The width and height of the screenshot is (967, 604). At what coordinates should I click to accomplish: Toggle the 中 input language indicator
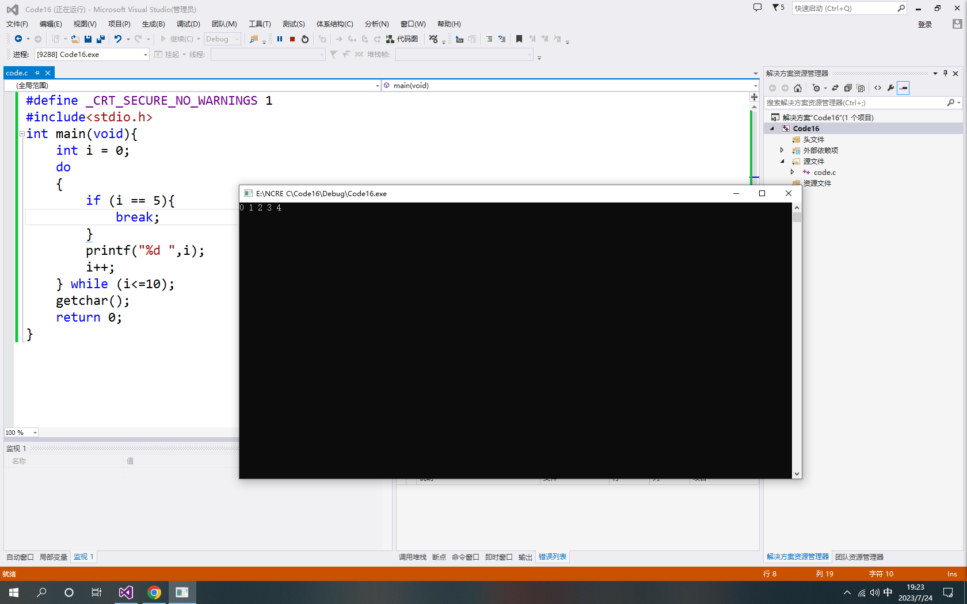(888, 592)
